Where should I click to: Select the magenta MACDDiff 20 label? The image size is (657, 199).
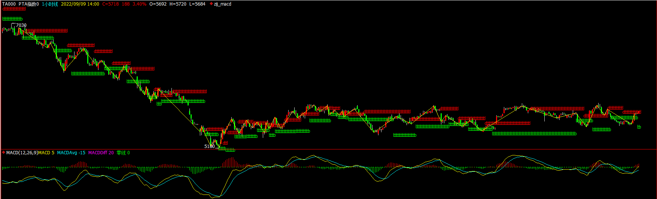[101, 153]
